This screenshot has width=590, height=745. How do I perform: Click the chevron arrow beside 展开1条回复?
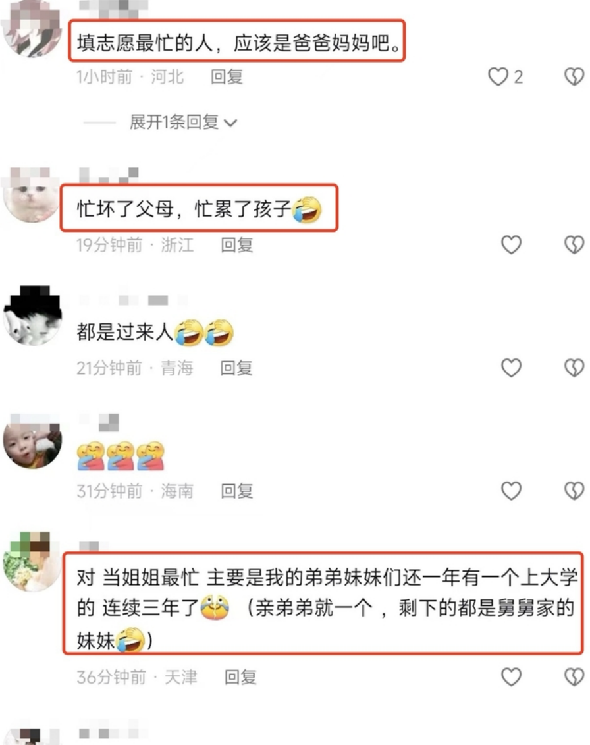(230, 124)
